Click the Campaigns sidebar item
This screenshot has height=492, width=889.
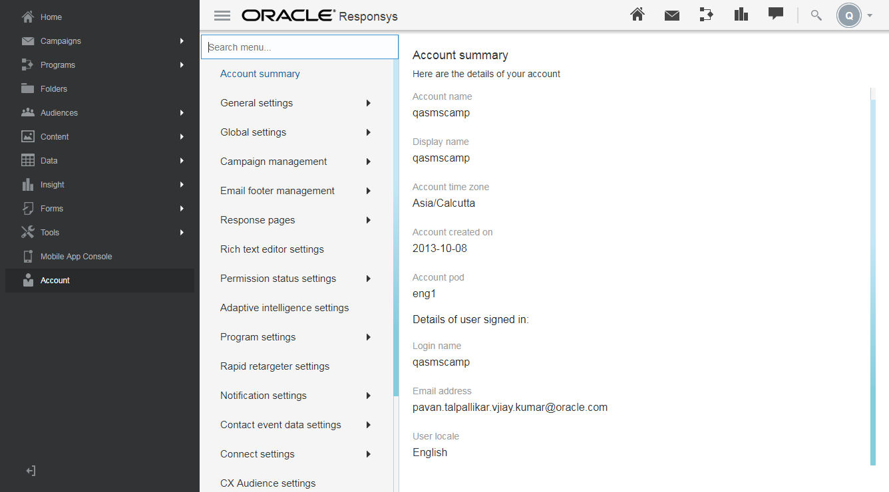(x=60, y=41)
